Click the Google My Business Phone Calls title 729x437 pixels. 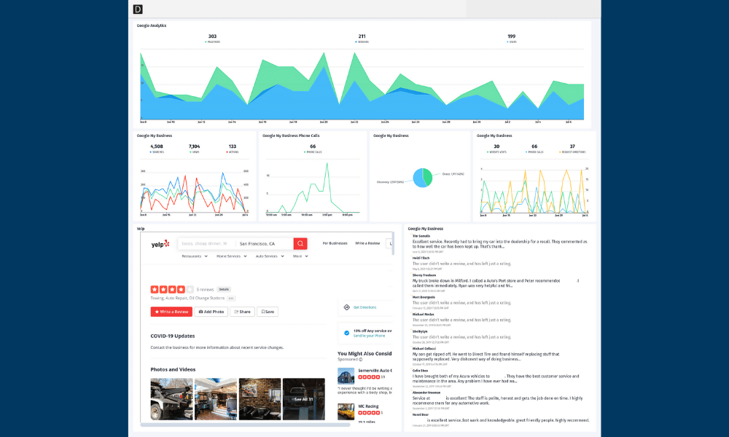pyautogui.click(x=291, y=135)
